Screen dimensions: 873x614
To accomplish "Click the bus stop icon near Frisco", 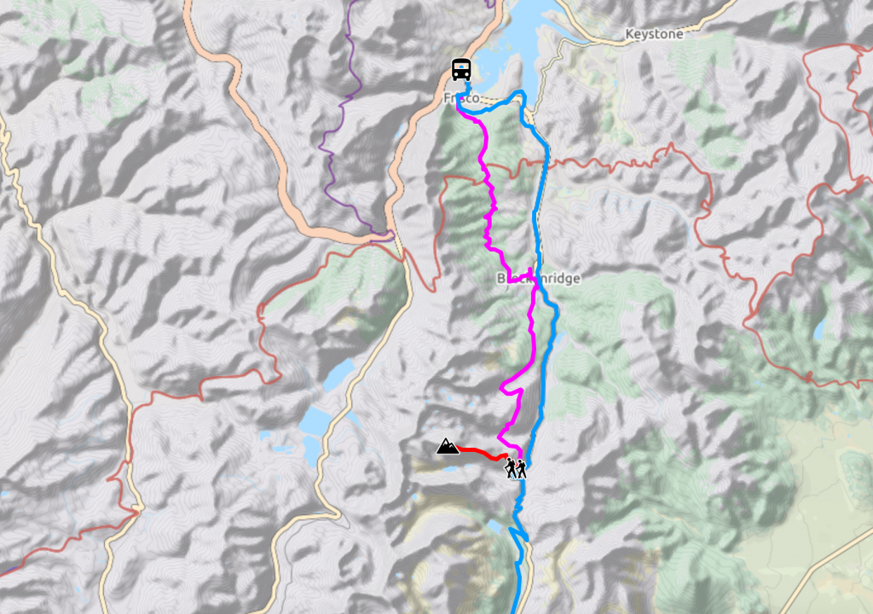I will tap(461, 70).
